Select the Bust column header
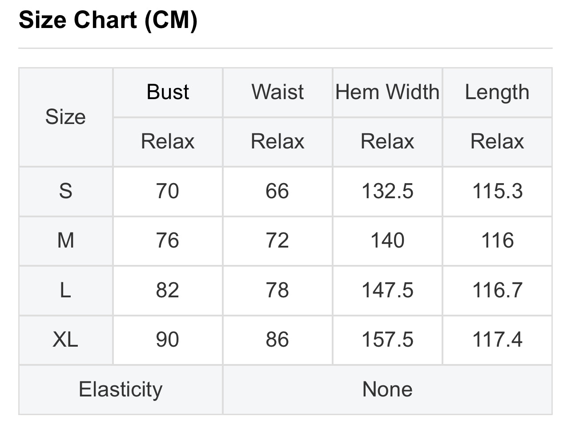The image size is (571, 424). coord(168,92)
